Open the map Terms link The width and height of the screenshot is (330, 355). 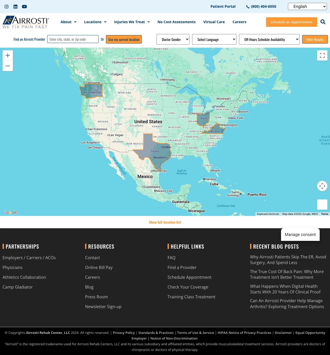coord(325,214)
